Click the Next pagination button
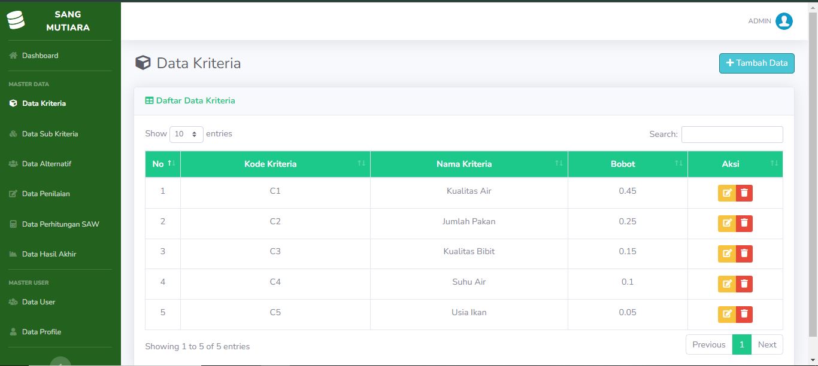This screenshot has height=366, width=818. pyautogui.click(x=767, y=344)
